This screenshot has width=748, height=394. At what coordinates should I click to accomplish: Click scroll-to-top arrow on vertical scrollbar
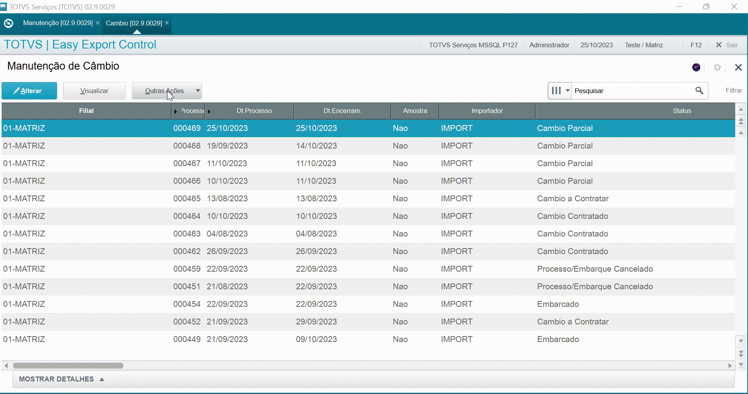click(x=741, y=109)
